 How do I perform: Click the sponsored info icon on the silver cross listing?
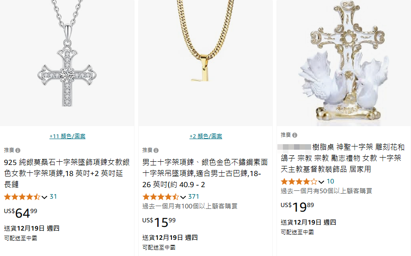tap(18, 150)
